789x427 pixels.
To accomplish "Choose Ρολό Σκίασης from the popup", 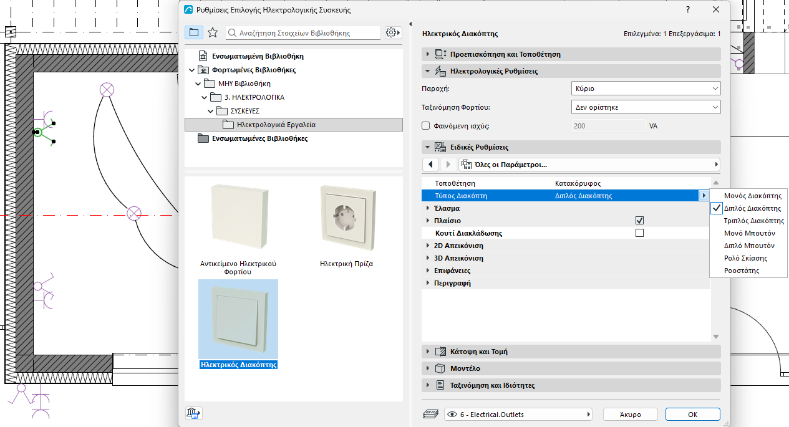I will tap(748, 258).
